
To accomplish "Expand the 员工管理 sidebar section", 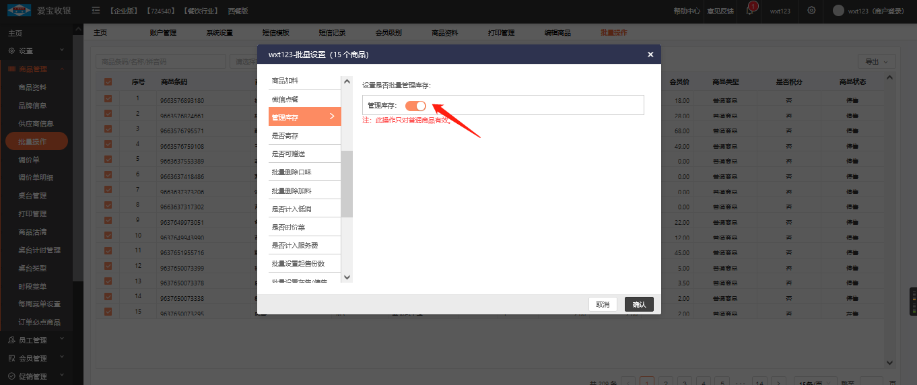I will coord(62,340).
